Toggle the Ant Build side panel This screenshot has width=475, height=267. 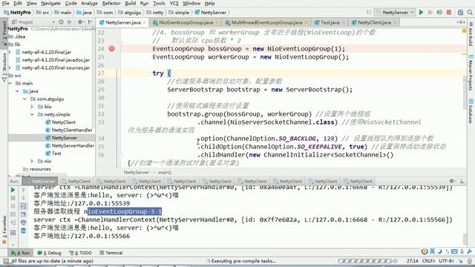point(471,34)
